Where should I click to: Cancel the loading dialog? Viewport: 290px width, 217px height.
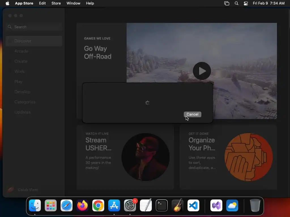[192, 114]
